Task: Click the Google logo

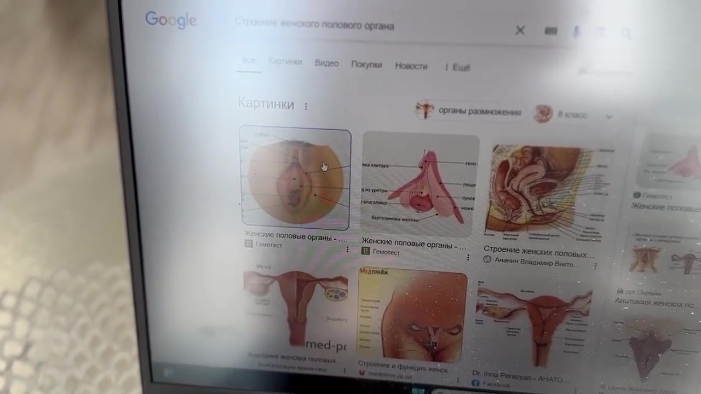Action: pos(170,20)
